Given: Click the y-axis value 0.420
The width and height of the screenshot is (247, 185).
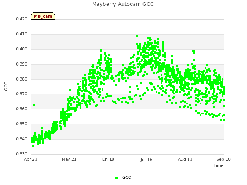Looking at the screenshot, I should 22,19.
